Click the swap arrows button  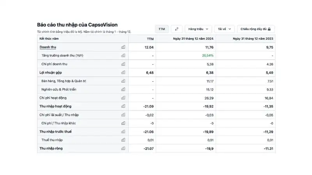(177, 29)
